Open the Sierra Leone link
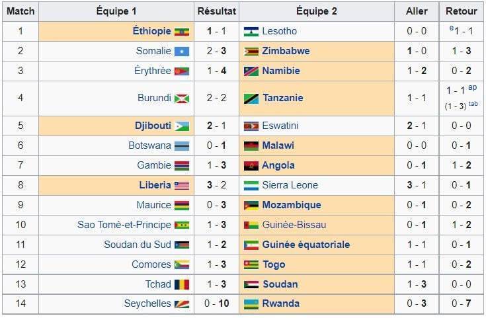 [290, 185]
